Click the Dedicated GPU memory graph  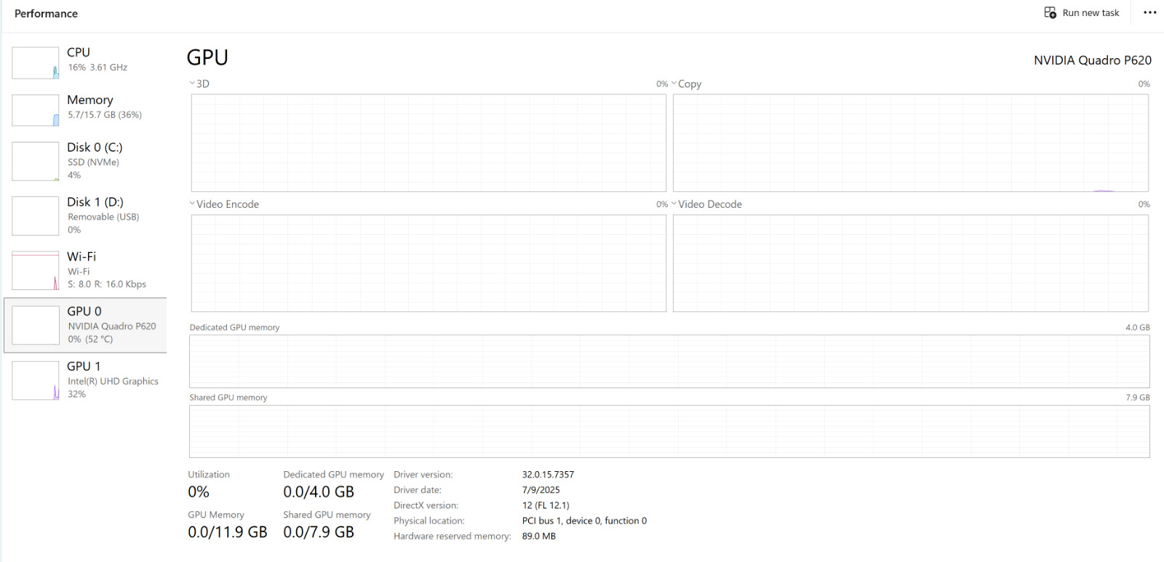click(669, 361)
